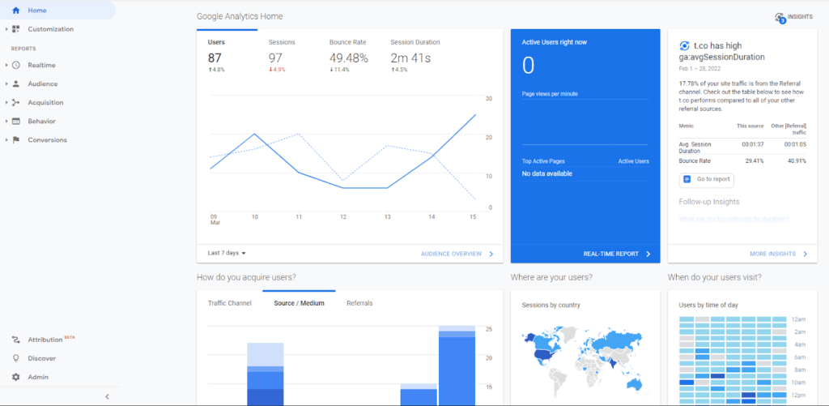The height and width of the screenshot is (406, 829).
Task: Click the Admin gear icon
Action: click(16, 378)
